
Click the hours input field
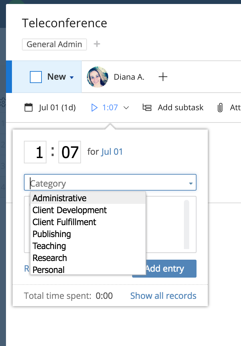coord(35,152)
